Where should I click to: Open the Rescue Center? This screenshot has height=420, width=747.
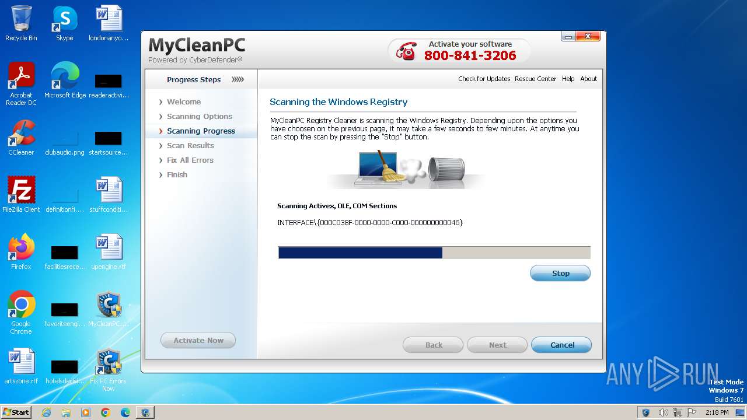[535, 79]
